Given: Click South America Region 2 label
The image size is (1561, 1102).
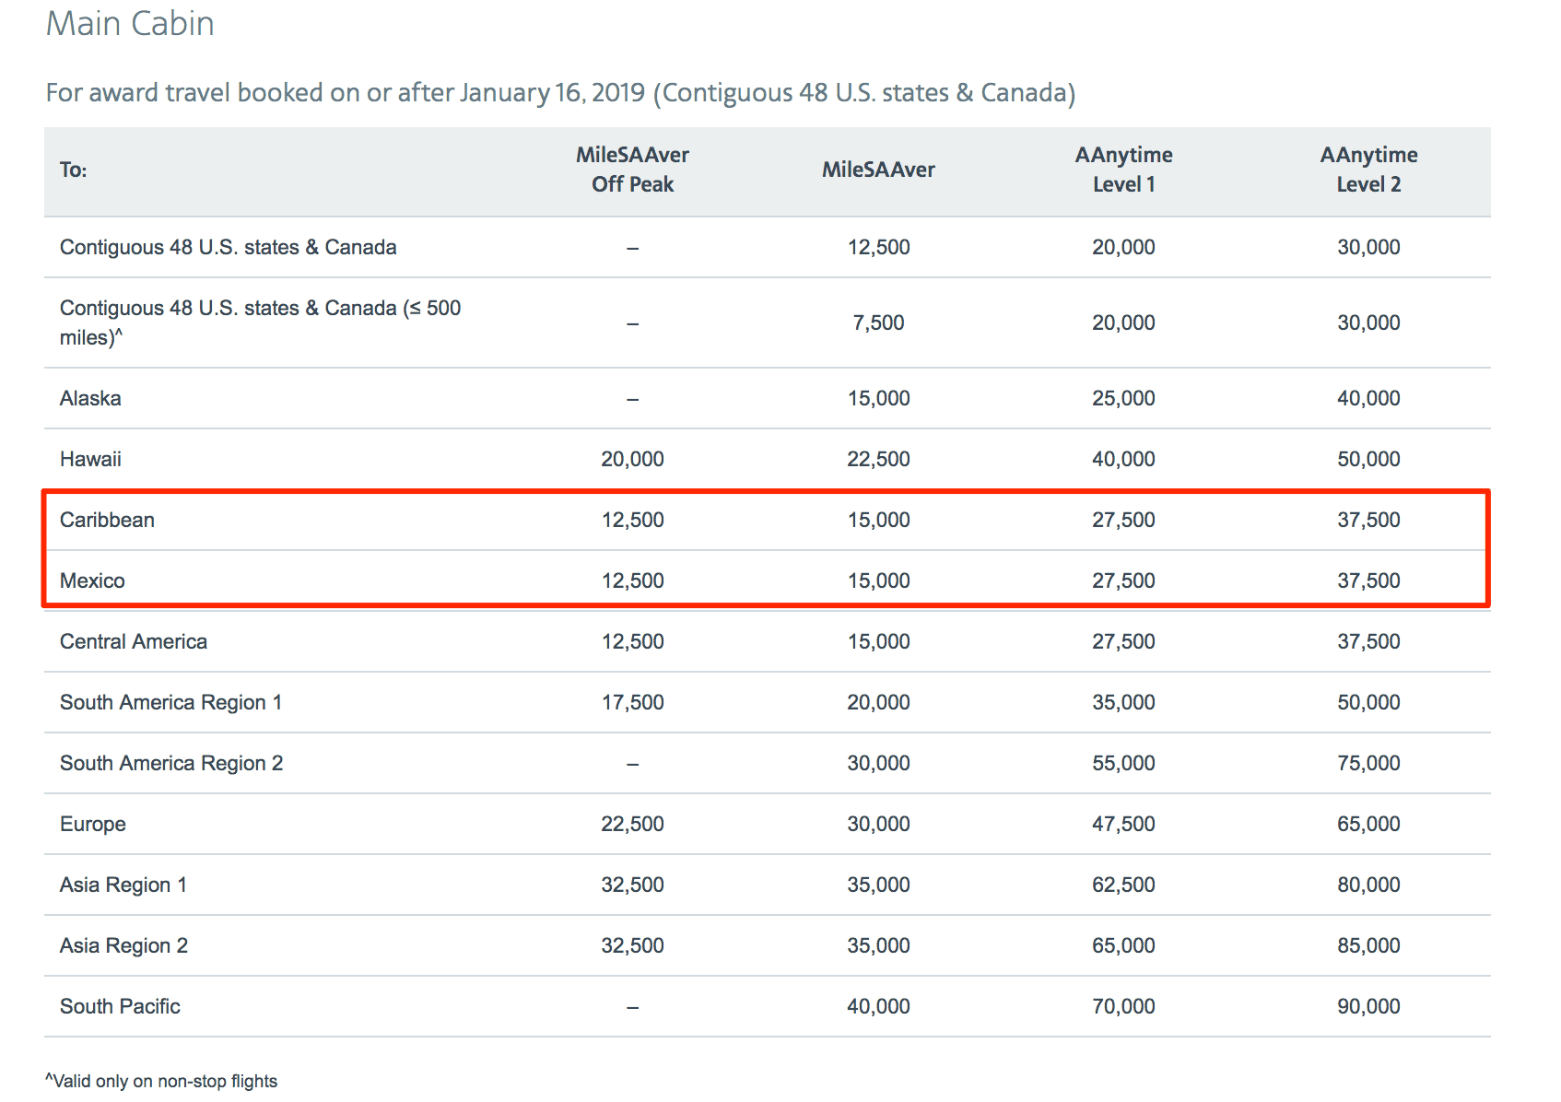Looking at the screenshot, I should [170, 763].
